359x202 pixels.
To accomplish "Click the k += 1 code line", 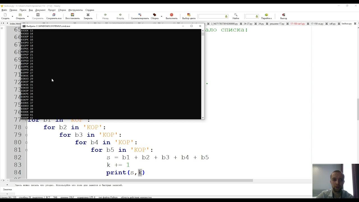I will coord(118,165).
